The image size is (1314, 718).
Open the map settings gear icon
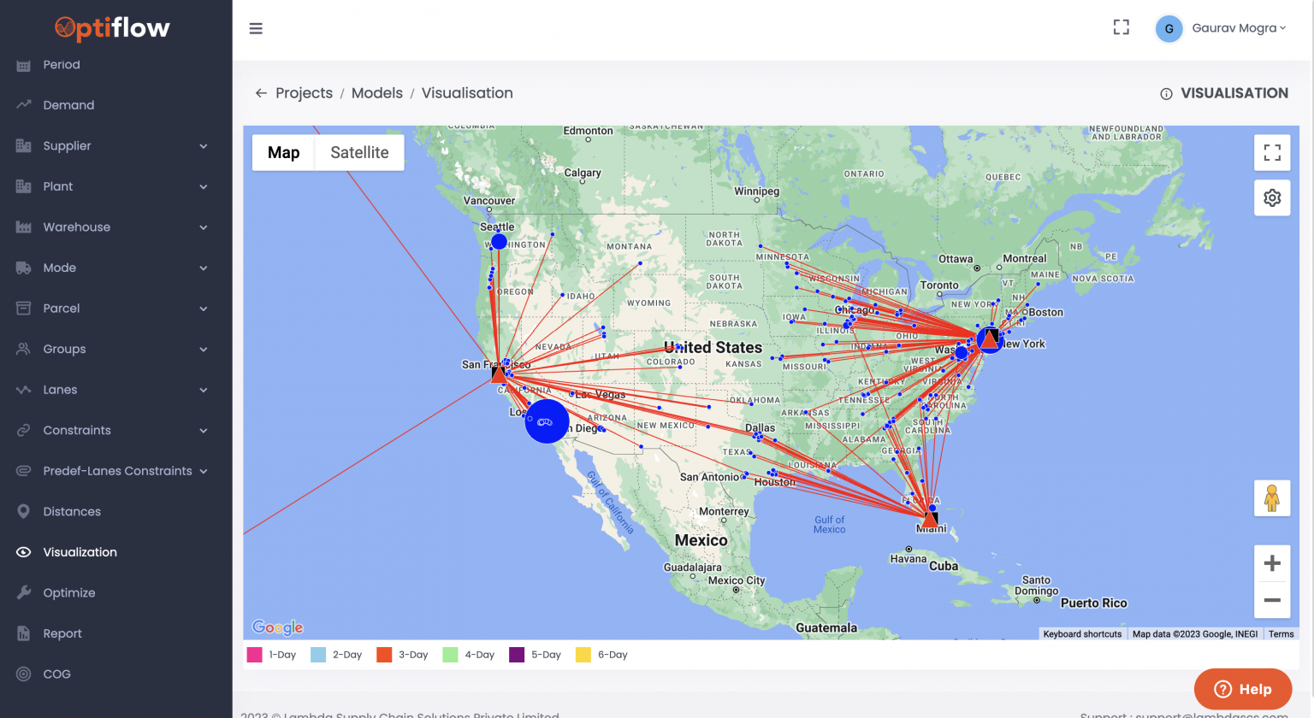click(1272, 197)
